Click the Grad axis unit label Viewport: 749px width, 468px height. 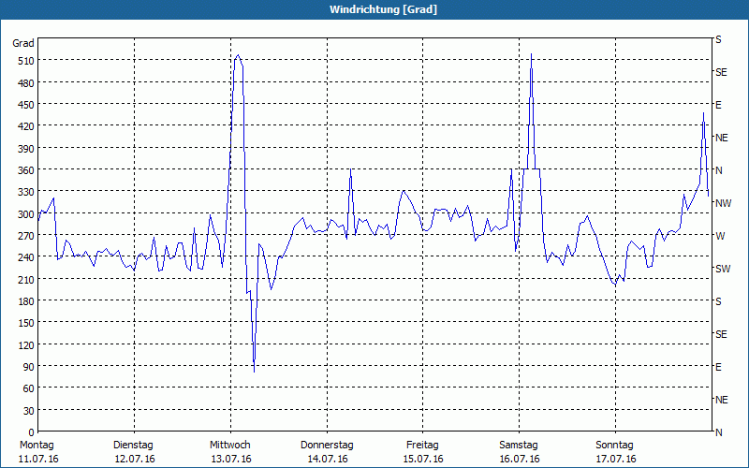(x=23, y=43)
